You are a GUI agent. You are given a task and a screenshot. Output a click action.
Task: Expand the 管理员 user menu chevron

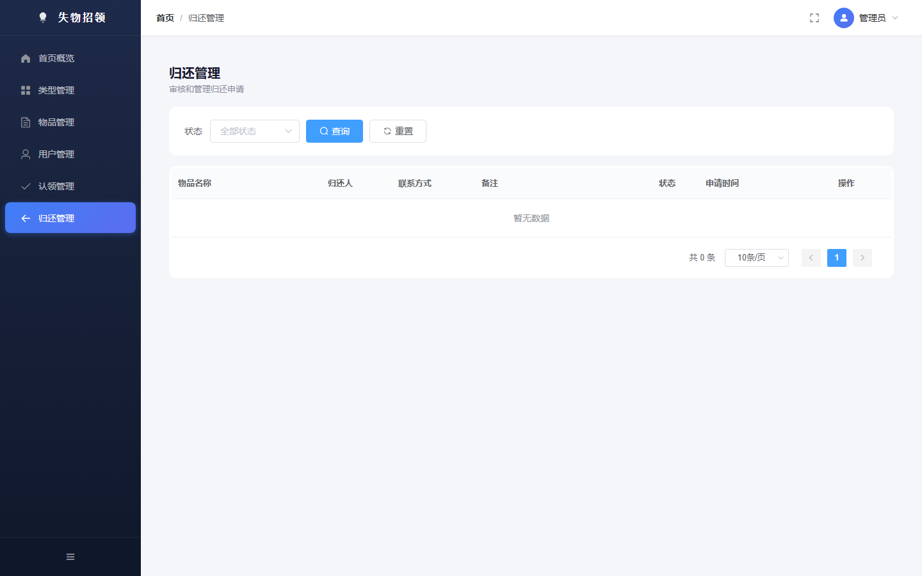pos(895,18)
